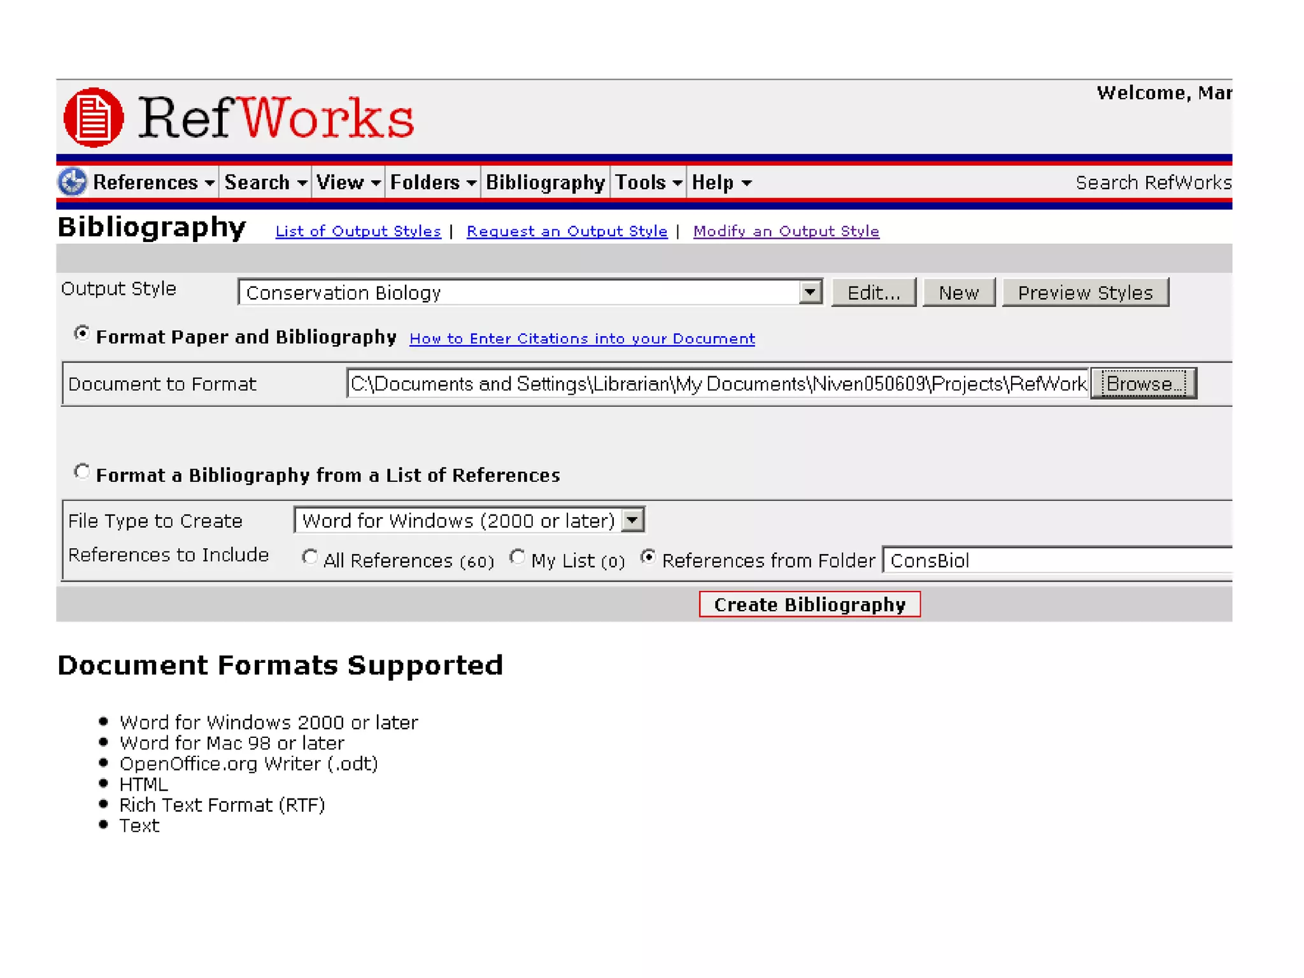Click the Create Bibliography button
This screenshot has height=978, width=1304.
click(809, 604)
